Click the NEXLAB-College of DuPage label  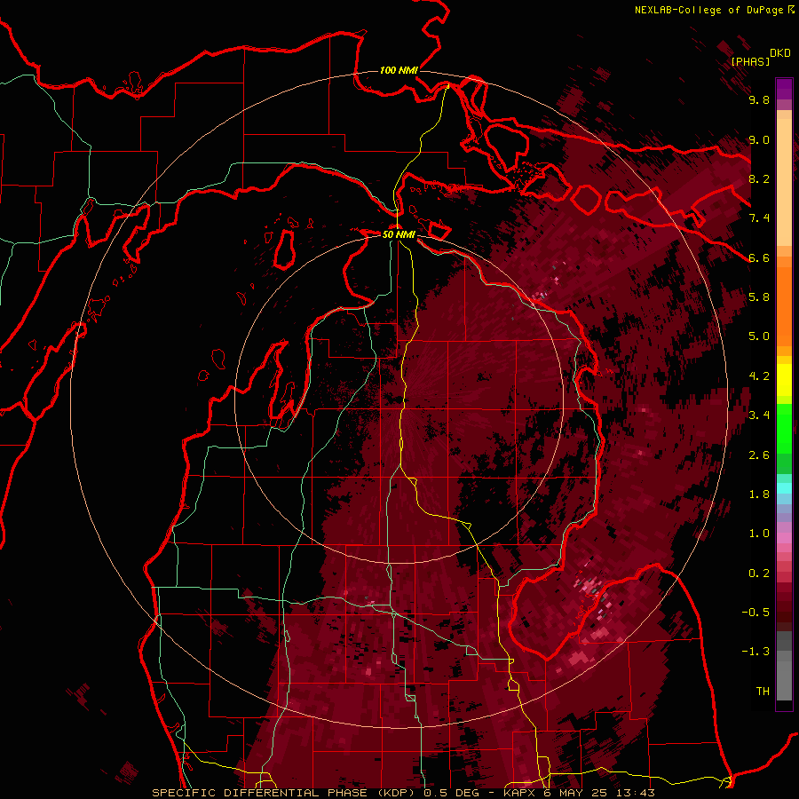click(708, 10)
